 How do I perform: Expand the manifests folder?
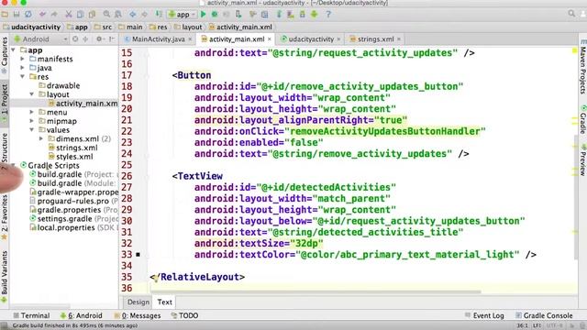pos(22,59)
